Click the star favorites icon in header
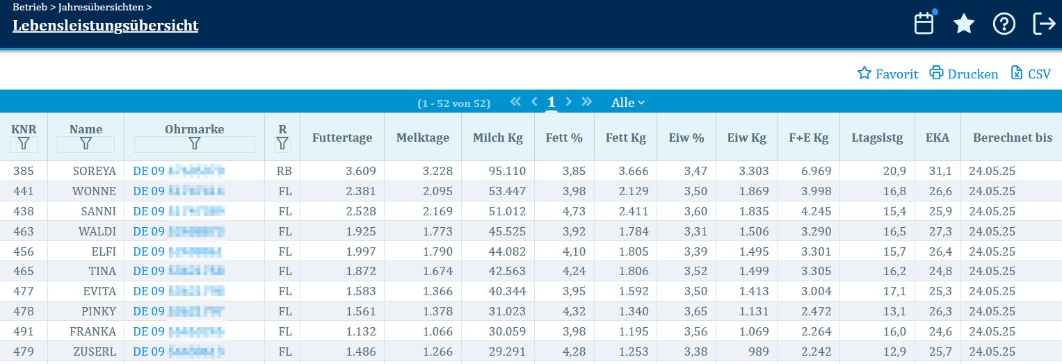Image resolution: width=1062 pixels, height=364 pixels. coord(963,24)
